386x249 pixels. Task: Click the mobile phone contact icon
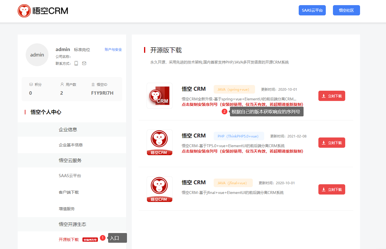(x=76, y=63)
